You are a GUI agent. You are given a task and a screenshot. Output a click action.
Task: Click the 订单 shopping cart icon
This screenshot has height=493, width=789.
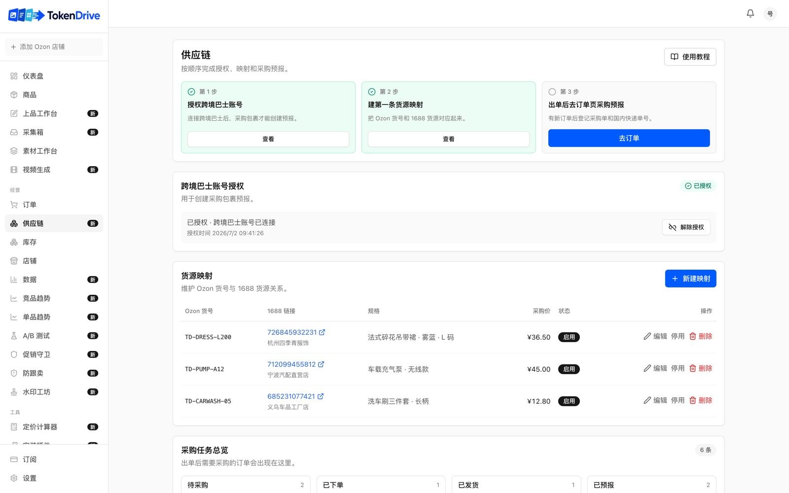pyautogui.click(x=14, y=205)
